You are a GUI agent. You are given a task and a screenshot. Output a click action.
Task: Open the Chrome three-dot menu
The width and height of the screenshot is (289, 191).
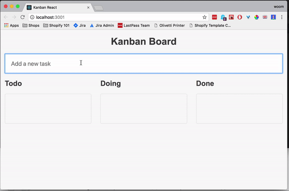point(282,17)
